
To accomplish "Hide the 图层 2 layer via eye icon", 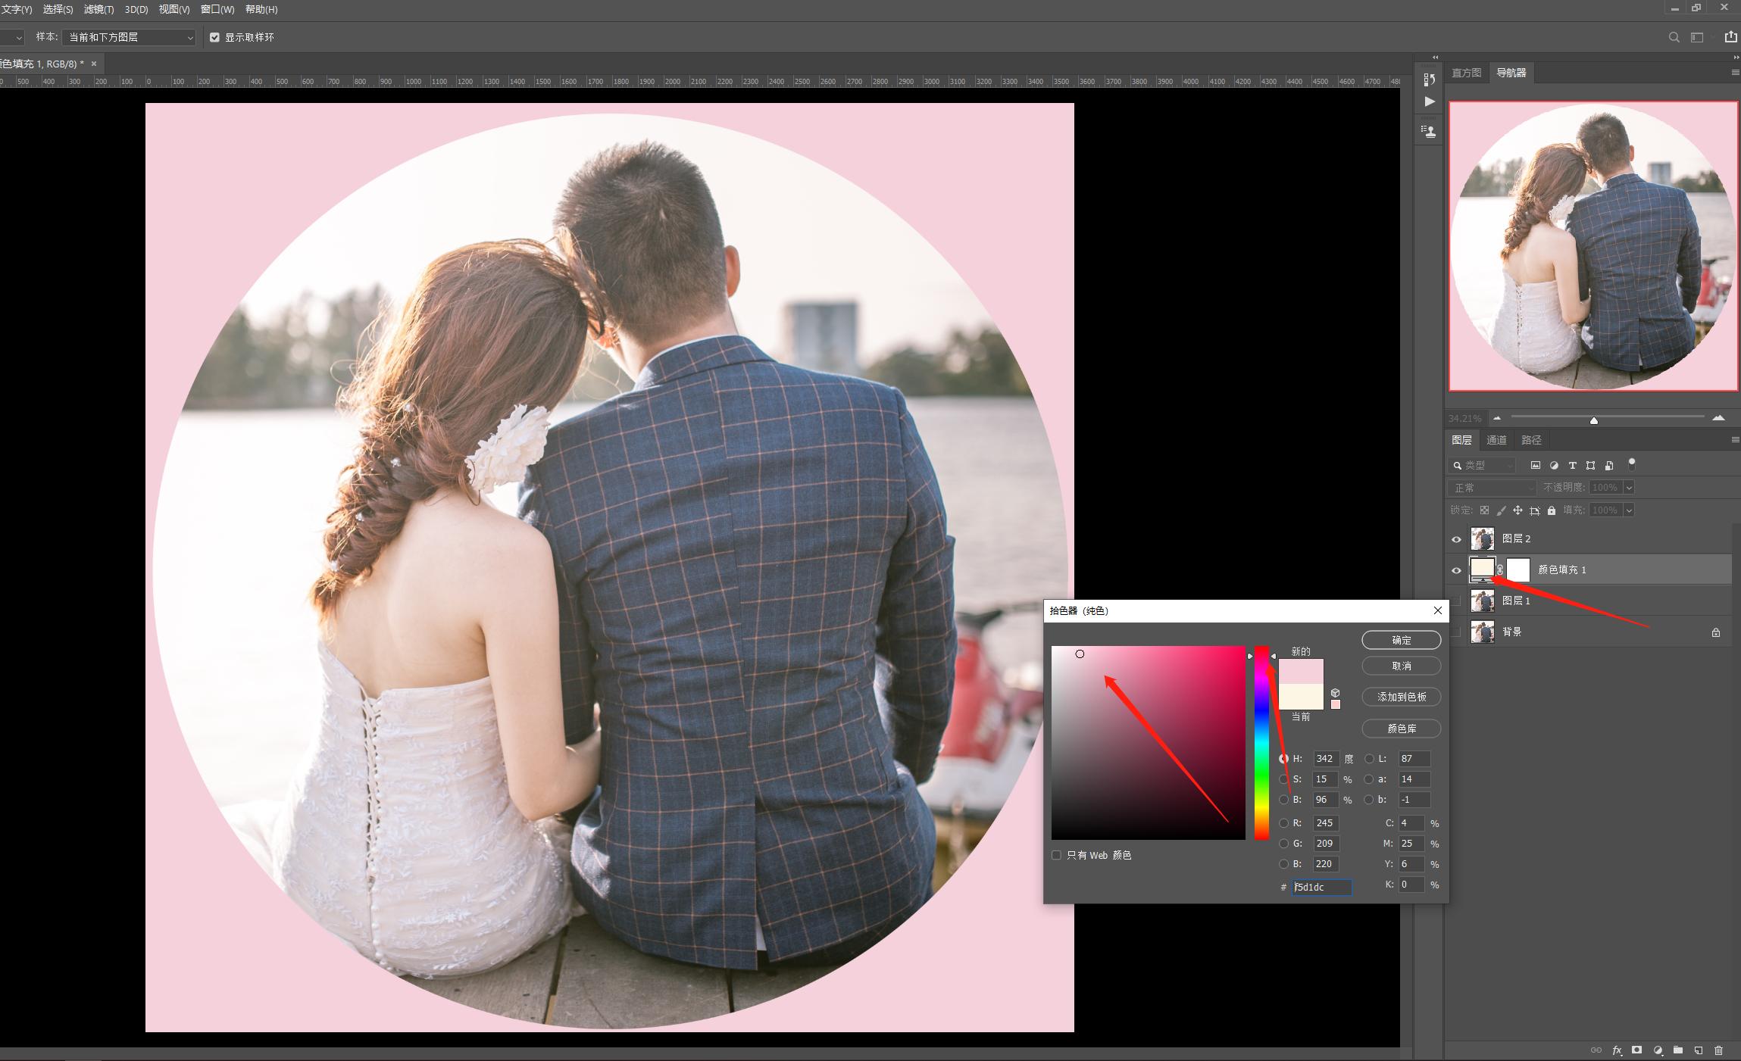I will point(1456,539).
